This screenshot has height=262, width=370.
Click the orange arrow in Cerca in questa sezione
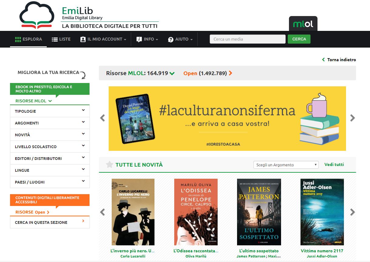coord(83,221)
